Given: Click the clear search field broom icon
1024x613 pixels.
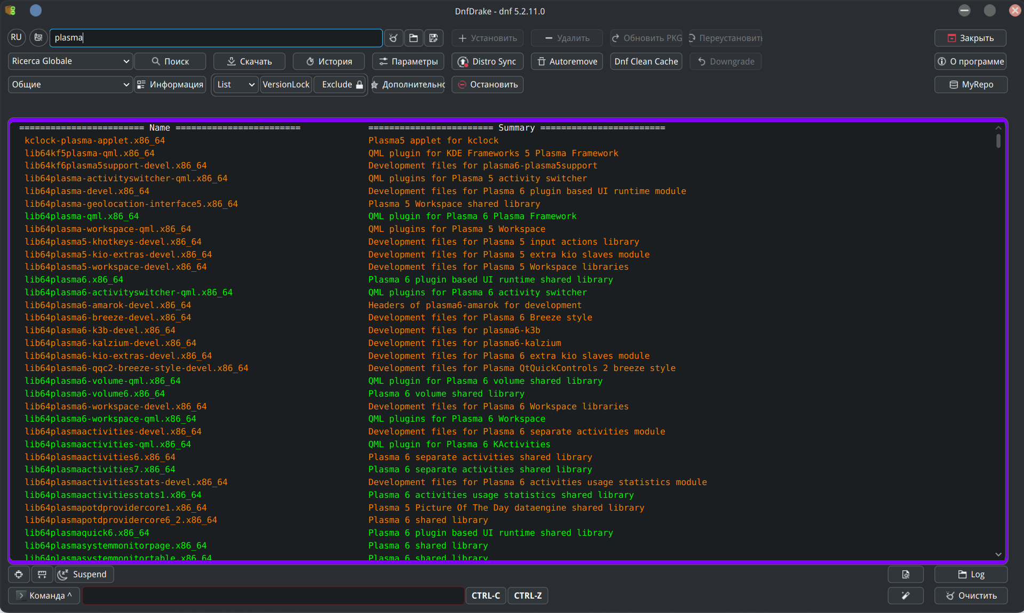Looking at the screenshot, I should pyautogui.click(x=393, y=38).
